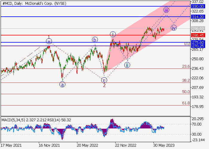This screenshot has width=209, height=149.
Task: Click the red 286.45 price label
Action: point(198,35)
